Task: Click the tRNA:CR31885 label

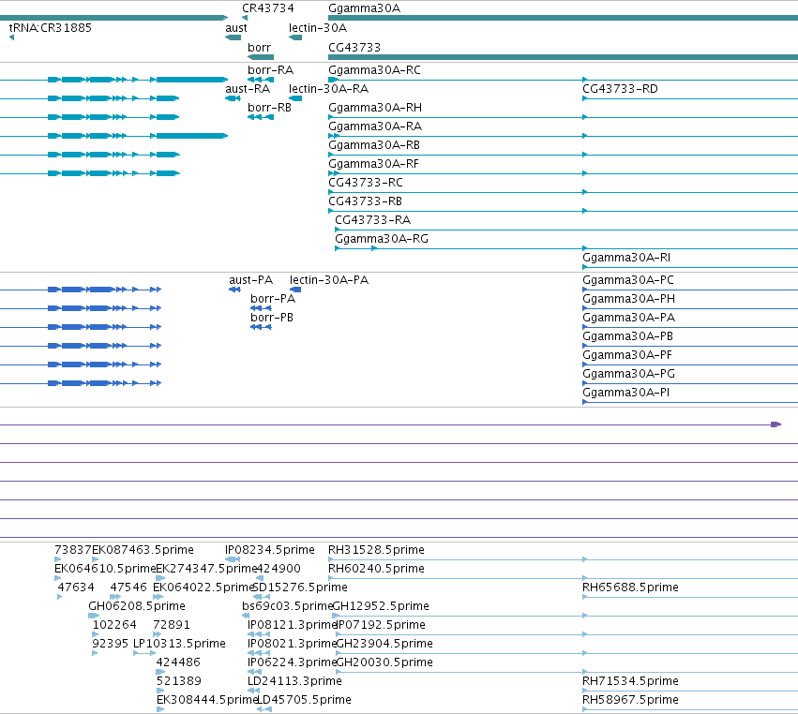Action: [x=51, y=28]
